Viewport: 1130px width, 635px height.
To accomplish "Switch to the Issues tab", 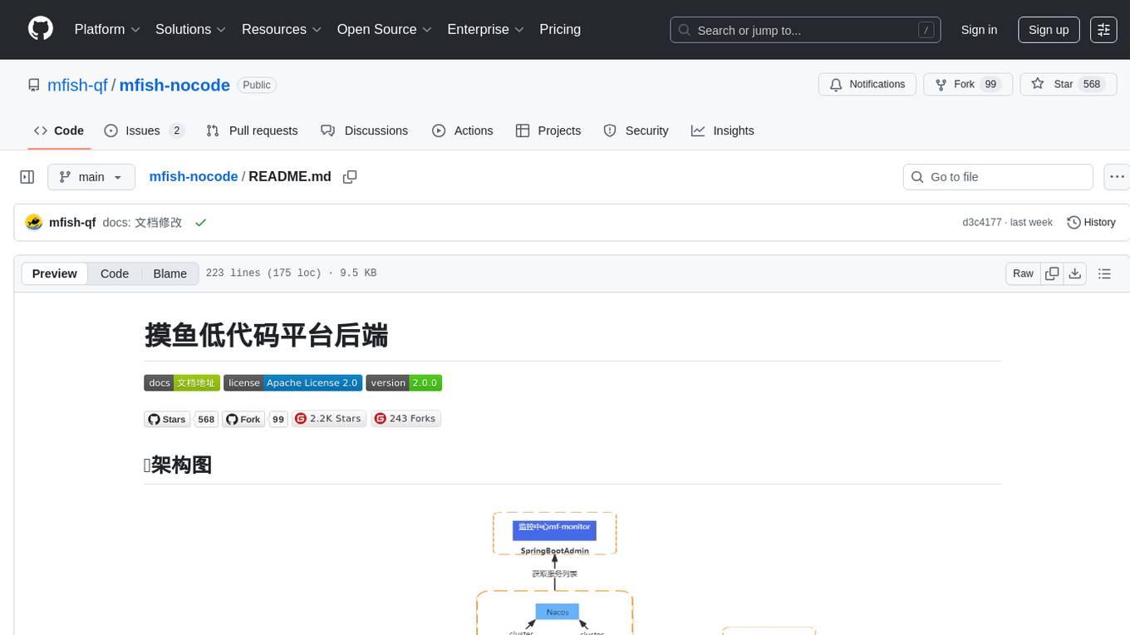I will tap(144, 130).
